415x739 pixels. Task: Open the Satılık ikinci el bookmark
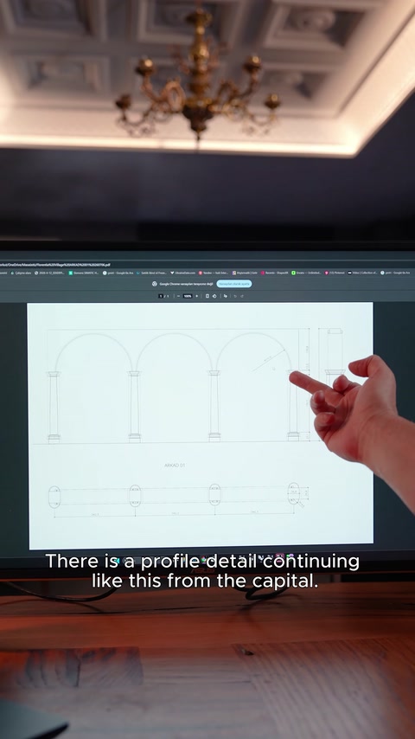[151, 273]
